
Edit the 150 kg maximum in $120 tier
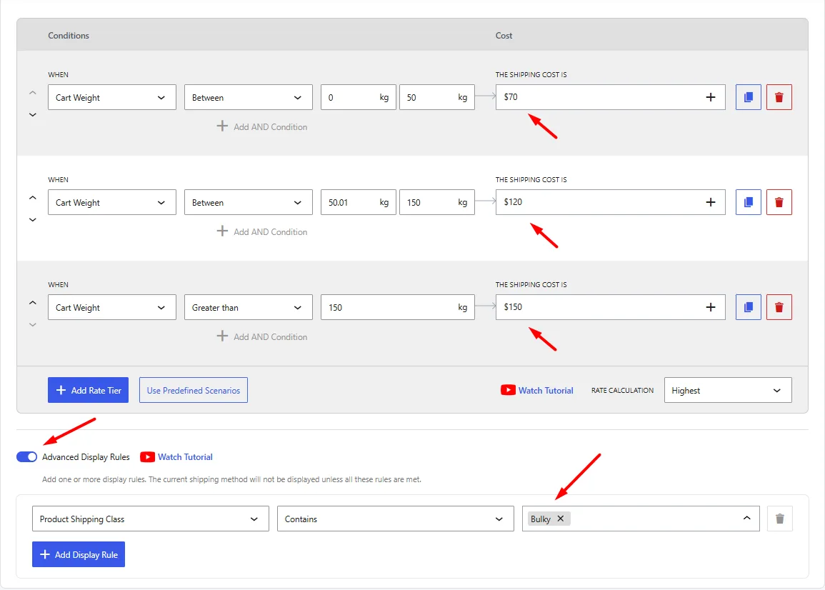point(436,202)
